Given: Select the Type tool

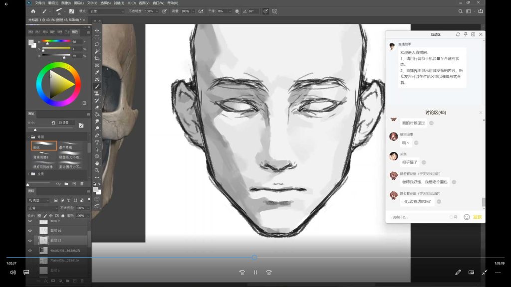Looking at the screenshot, I should click(x=97, y=143).
